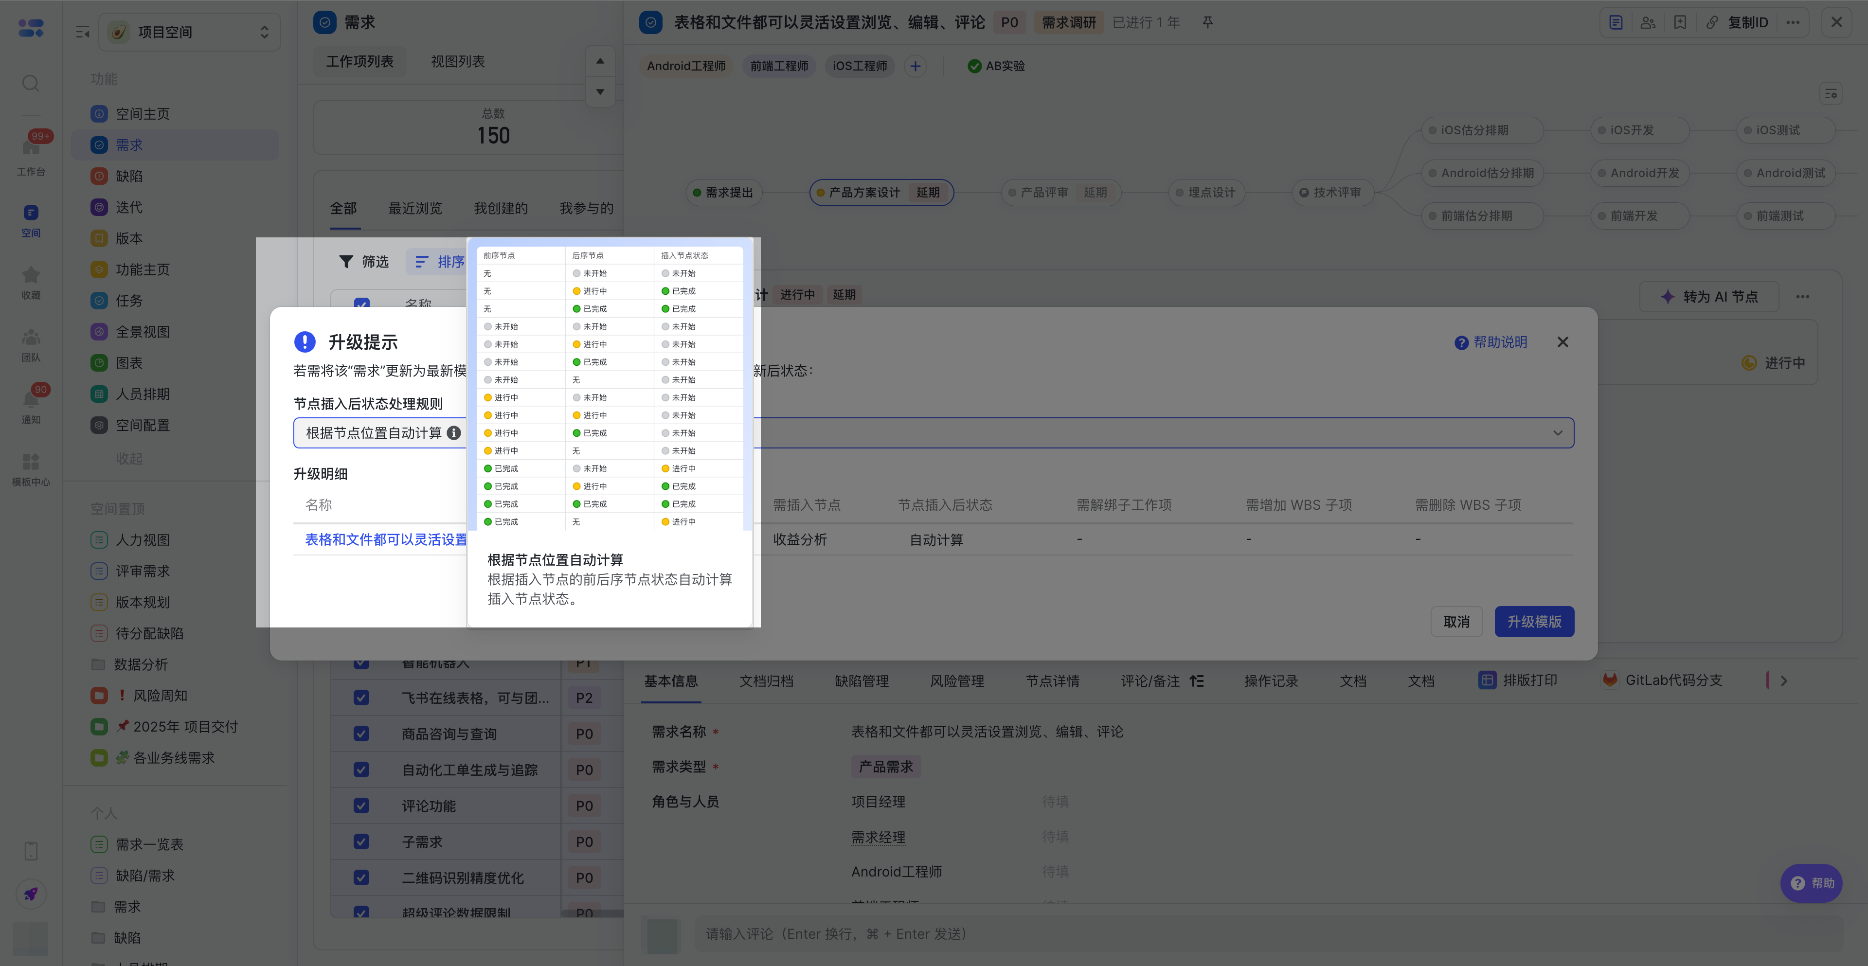Expand the 数据分析 folder

(99, 664)
